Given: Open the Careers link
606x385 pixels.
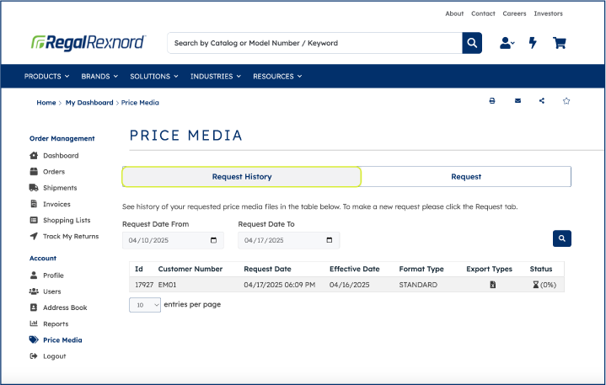Looking at the screenshot, I should coord(514,13).
